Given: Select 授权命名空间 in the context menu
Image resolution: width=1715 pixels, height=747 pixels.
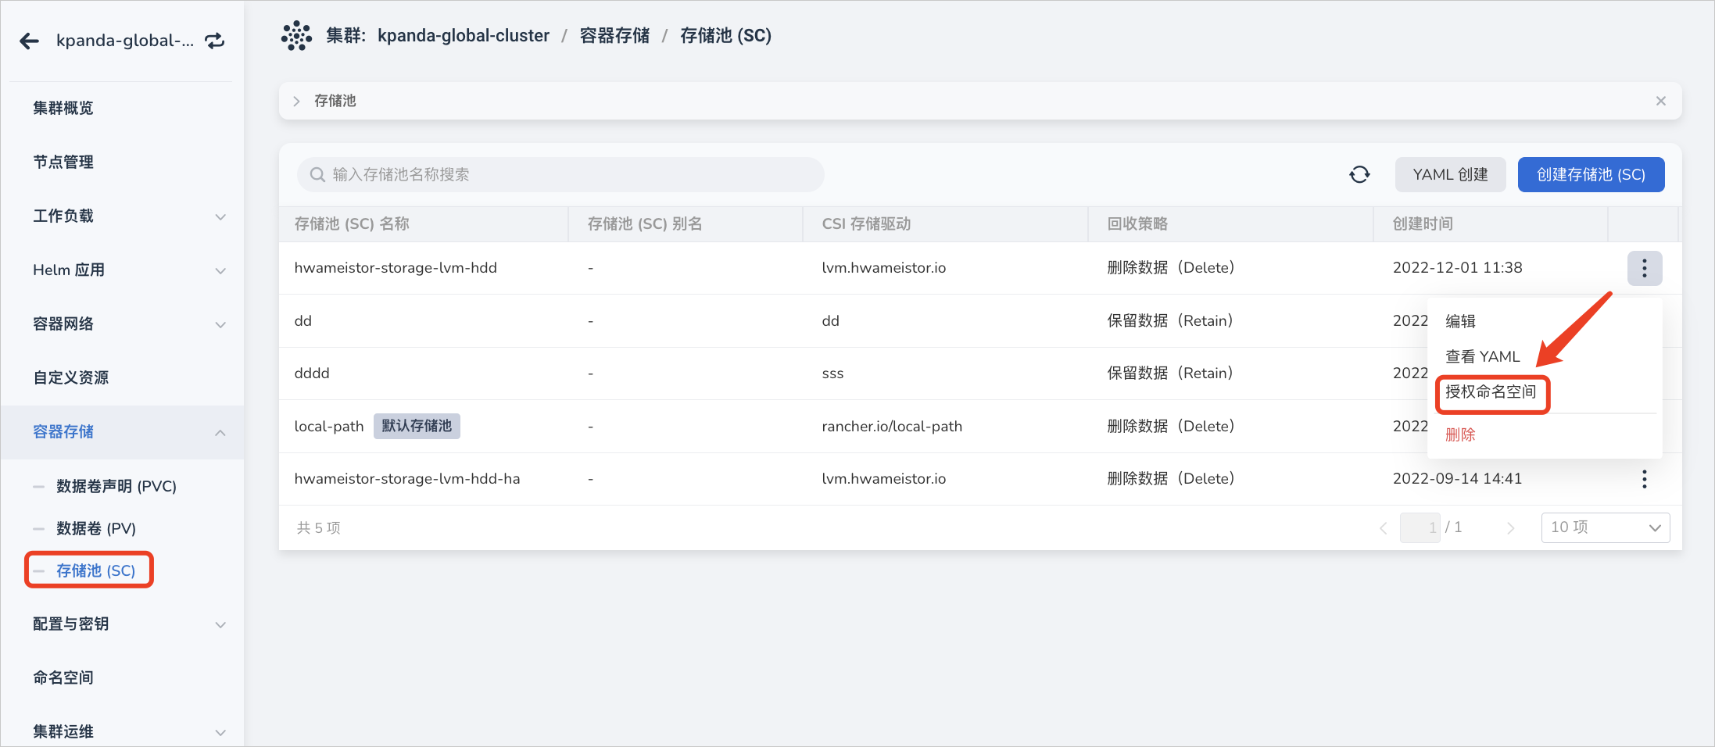Looking at the screenshot, I should 1491,391.
